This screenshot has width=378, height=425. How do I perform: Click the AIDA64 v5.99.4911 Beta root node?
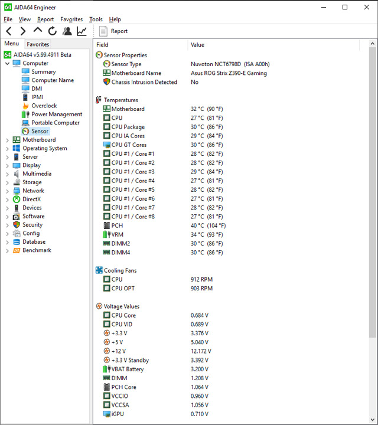click(x=43, y=55)
